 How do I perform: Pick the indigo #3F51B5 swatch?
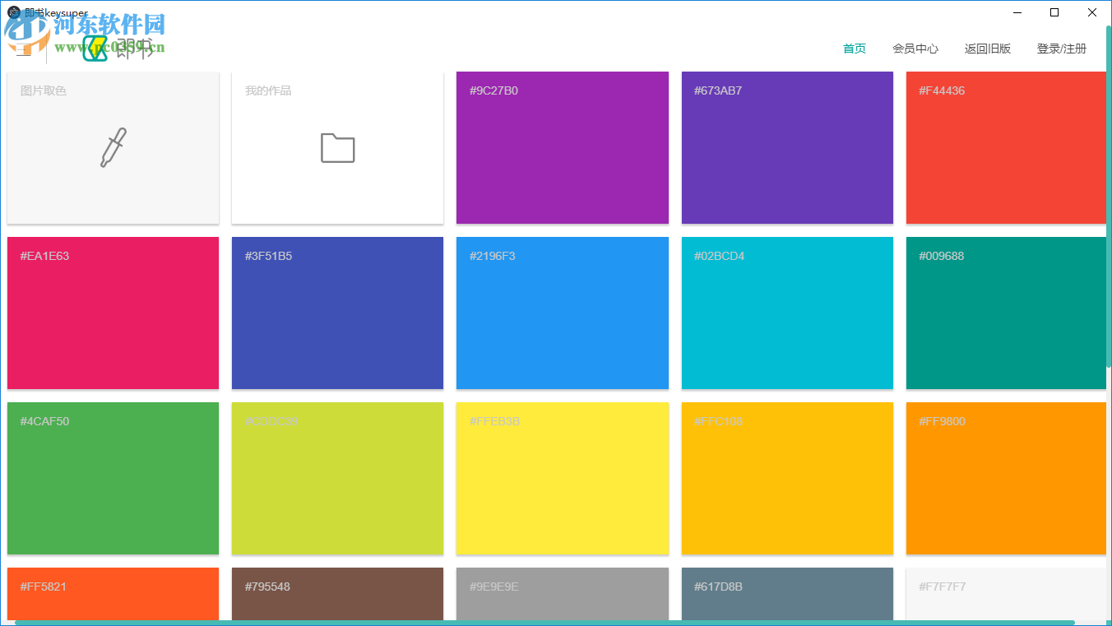(337, 313)
